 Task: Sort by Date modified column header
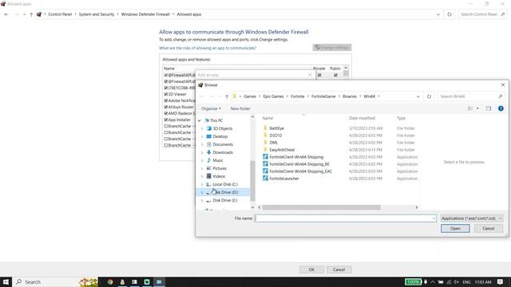362,118
